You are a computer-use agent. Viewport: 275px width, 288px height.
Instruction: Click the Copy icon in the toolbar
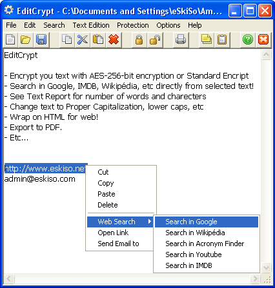click(x=67, y=40)
